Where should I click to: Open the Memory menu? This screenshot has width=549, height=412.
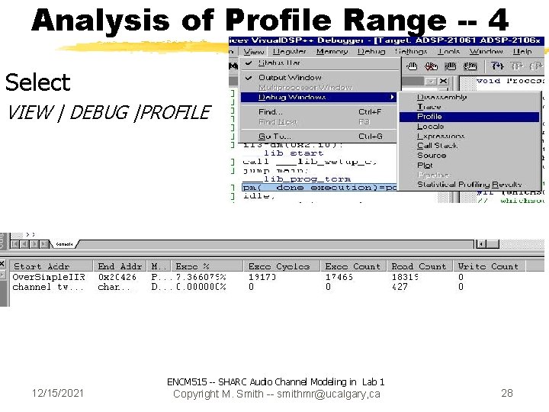coord(332,52)
